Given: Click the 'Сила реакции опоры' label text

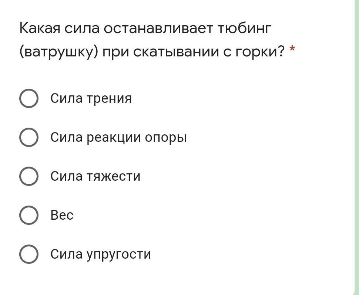Looking at the screenshot, I should coord(118,138).
